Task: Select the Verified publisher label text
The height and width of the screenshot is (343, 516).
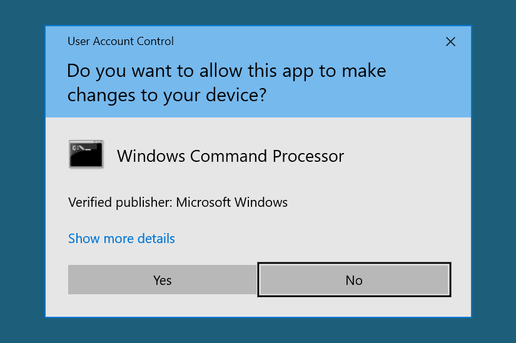Action: point(119,202)
